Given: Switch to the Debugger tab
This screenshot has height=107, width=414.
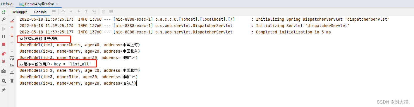Looking at the screenshot, I should [x=19, y=12].
